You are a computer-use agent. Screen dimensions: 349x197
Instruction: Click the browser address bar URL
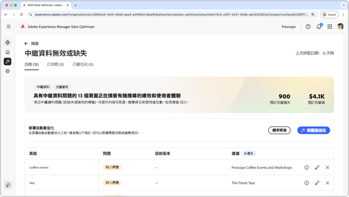coord(171,14)
